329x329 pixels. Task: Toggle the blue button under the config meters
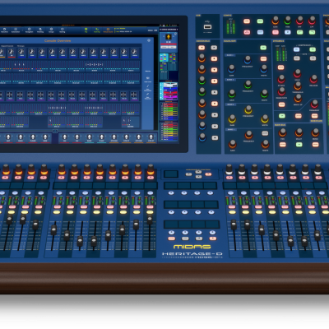261,32
